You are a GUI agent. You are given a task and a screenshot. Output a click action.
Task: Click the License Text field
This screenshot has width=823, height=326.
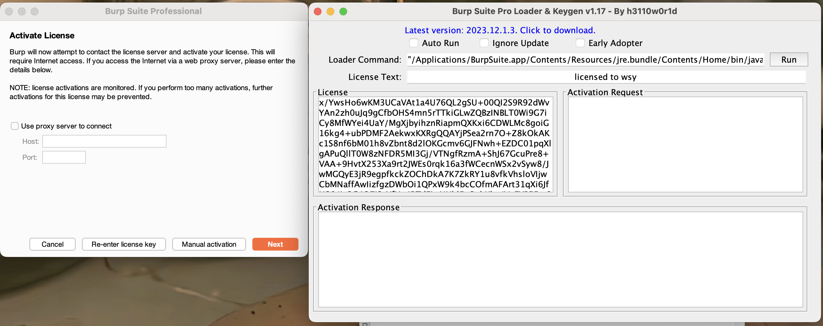point(606,77)
